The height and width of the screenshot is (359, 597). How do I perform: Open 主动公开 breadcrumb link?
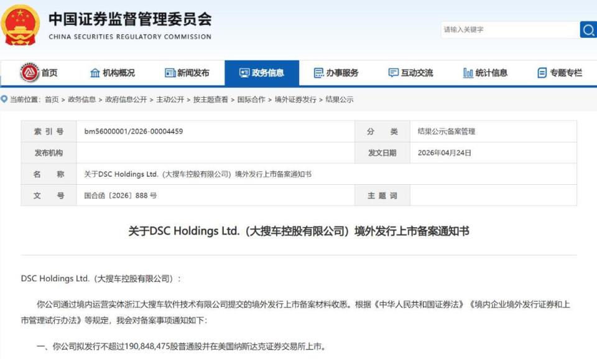click(170, 100)
